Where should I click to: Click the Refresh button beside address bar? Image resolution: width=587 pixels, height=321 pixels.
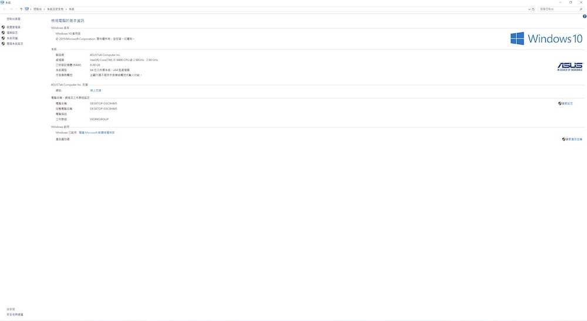tap(534, 9)
